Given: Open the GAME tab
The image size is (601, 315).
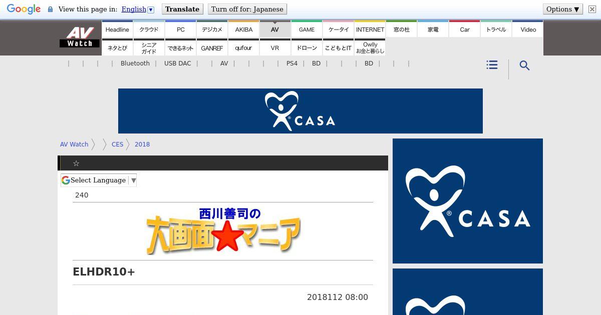Looking at the screenshot, I should coord(307,29).
